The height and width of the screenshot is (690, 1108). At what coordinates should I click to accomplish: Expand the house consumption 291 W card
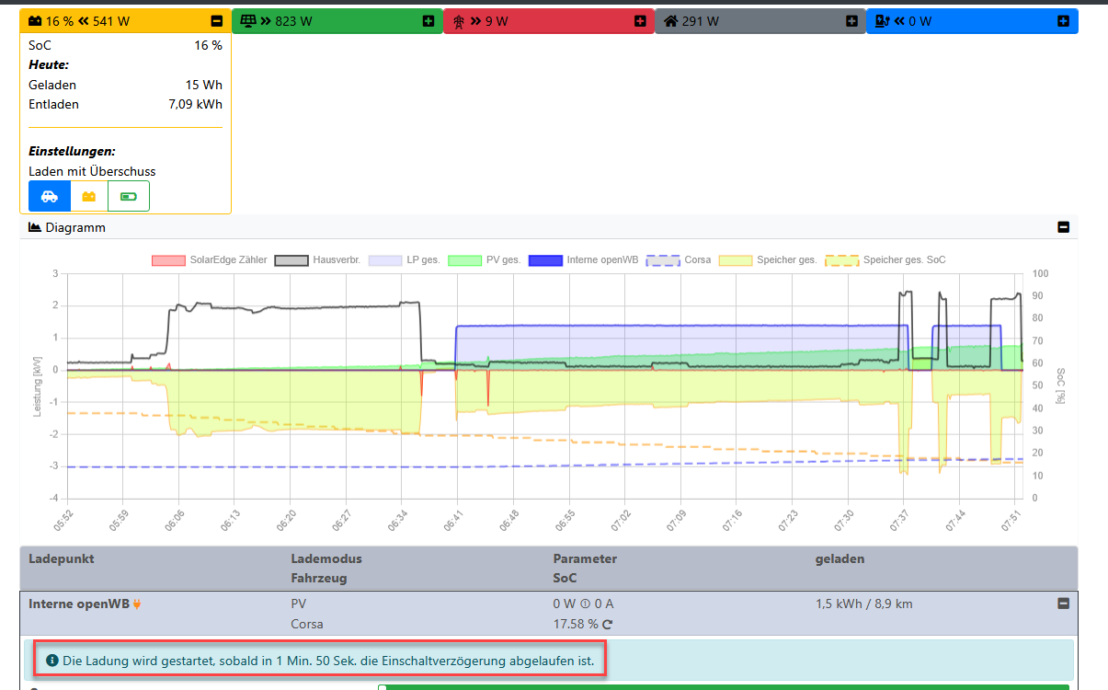click(851, 21)
